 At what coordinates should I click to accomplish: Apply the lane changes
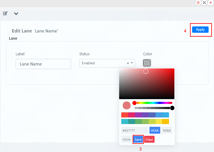(x=200, y=29)
